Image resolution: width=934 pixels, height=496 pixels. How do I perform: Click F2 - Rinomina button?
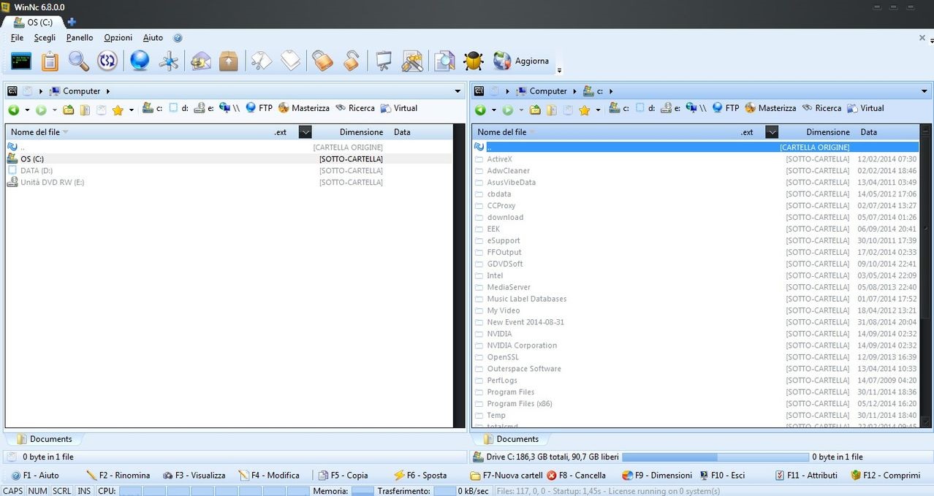click(118, 476)
